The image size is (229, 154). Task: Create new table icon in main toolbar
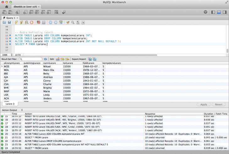(x=31, y=12)
